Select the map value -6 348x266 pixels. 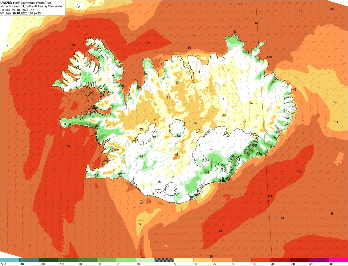(x=178, y=102)
